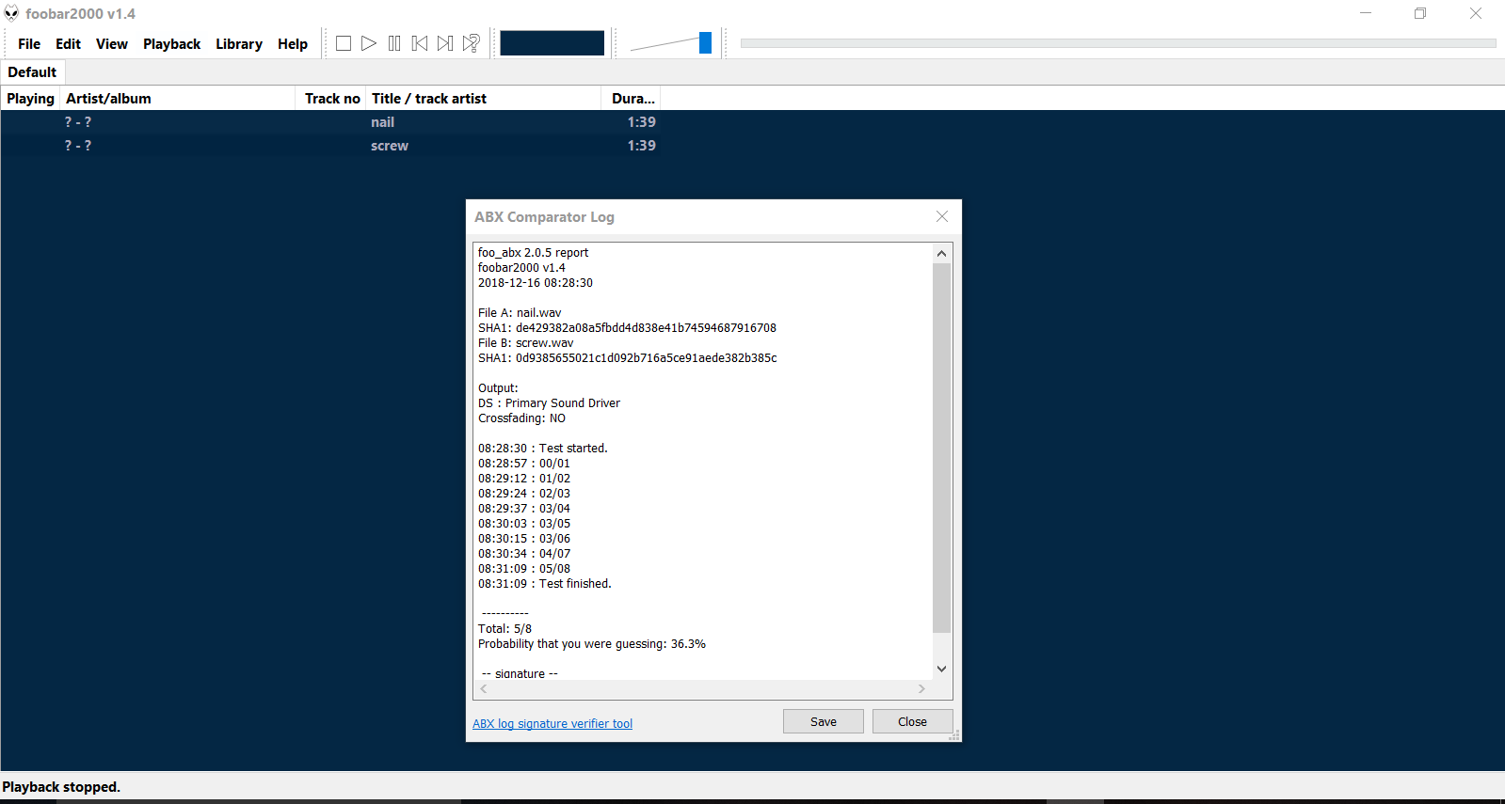Sort by the Playing column header
Screen dimensions: 1505x804
[x=30, y=99]
